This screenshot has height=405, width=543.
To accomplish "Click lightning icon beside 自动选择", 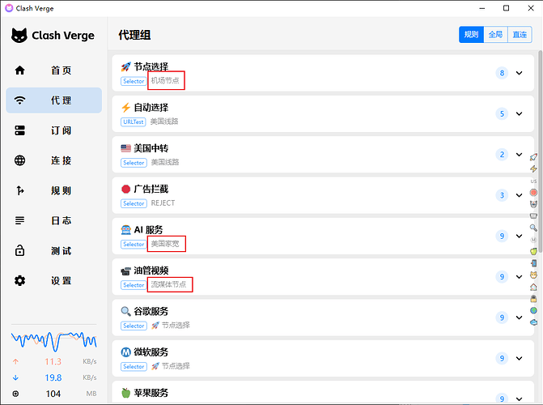I will [x=125, y=108].
